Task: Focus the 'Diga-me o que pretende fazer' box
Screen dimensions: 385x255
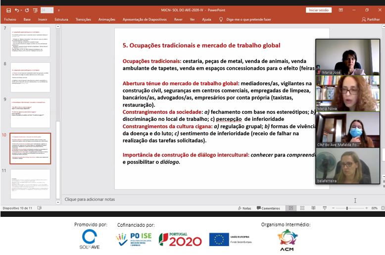Action: pos(248,19)
